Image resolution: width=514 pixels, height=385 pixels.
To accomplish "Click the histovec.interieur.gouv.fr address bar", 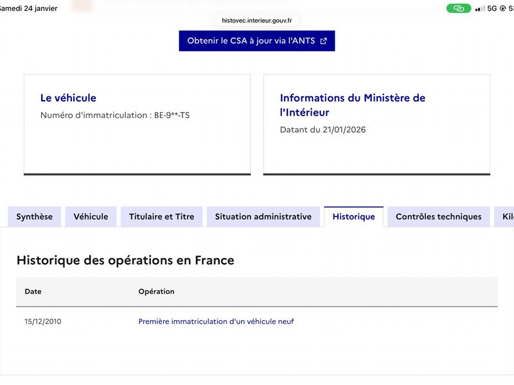I will (257, 21).
